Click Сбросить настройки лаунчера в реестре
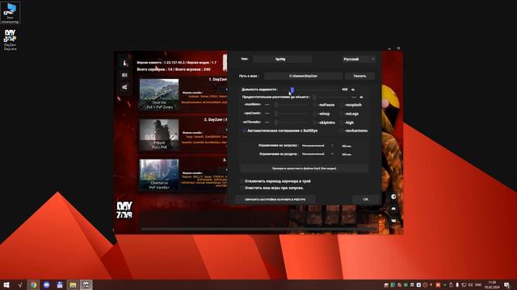The width and height of the screenshot is (517, 290). click(x=275, y=199)
